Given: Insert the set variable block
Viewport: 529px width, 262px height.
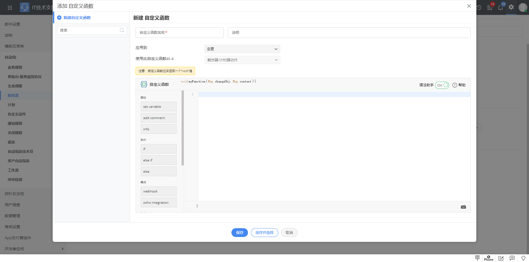Looking at the screenshot, I should [x=159, y=107].
